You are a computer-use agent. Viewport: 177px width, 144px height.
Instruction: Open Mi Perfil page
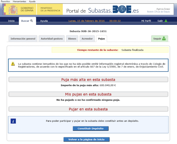point(146,21)
